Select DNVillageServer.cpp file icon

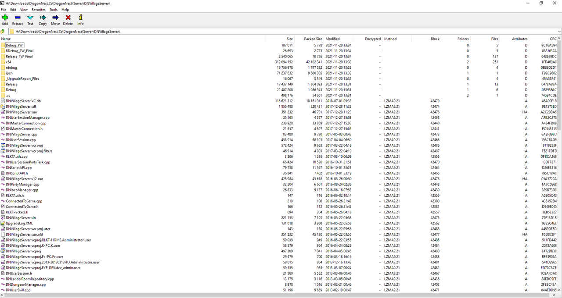(x=3, y=135)
